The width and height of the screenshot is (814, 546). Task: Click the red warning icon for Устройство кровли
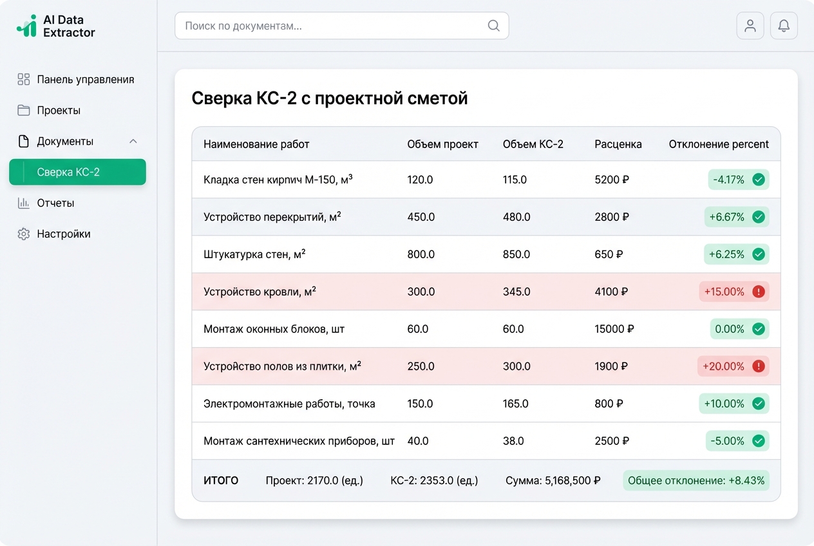(759, 292)
